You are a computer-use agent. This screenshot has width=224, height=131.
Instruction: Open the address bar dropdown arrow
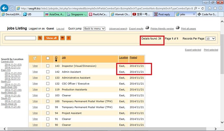(x=199, y=8)
